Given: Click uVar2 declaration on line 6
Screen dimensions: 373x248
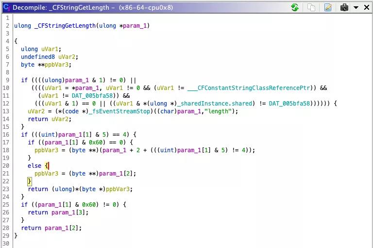Looking at the screenshot, I should click(67, 57).
